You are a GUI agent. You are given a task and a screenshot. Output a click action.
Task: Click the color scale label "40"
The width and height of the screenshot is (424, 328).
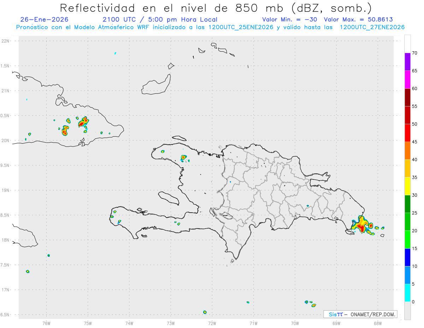pyautogui.click(x=414, y=160)
